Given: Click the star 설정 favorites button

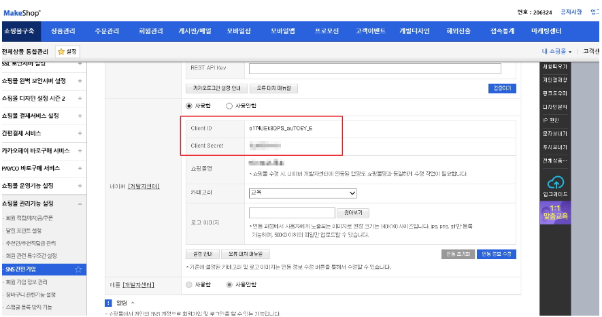Looking at the screenshot, I should [67, 52].
